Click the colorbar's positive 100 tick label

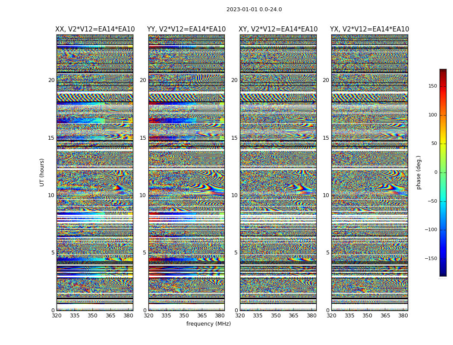tap(432, 115)
